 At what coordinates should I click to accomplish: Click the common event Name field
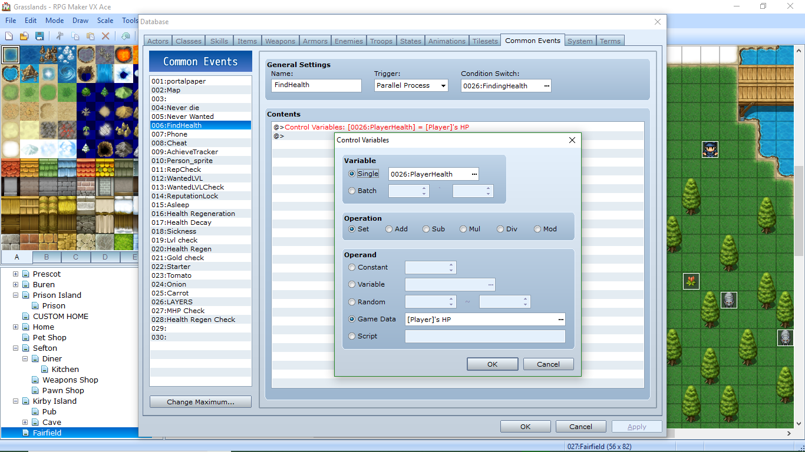coord(316,85)
